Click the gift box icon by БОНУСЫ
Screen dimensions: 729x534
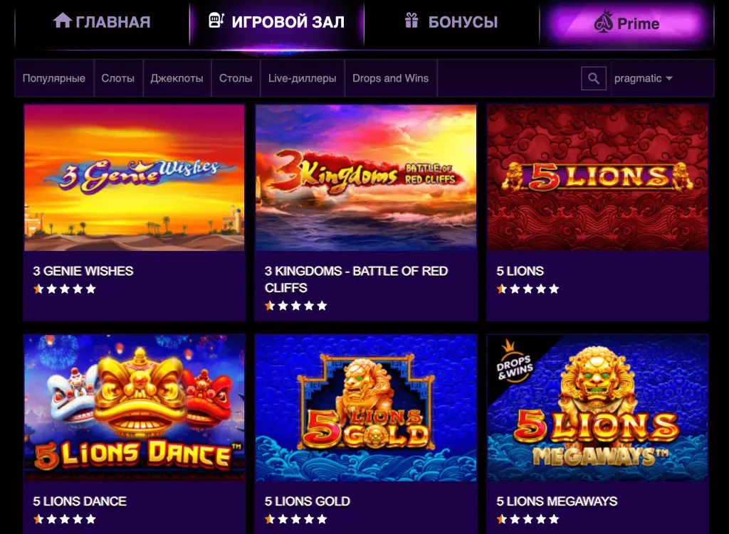tap(411, 21)
